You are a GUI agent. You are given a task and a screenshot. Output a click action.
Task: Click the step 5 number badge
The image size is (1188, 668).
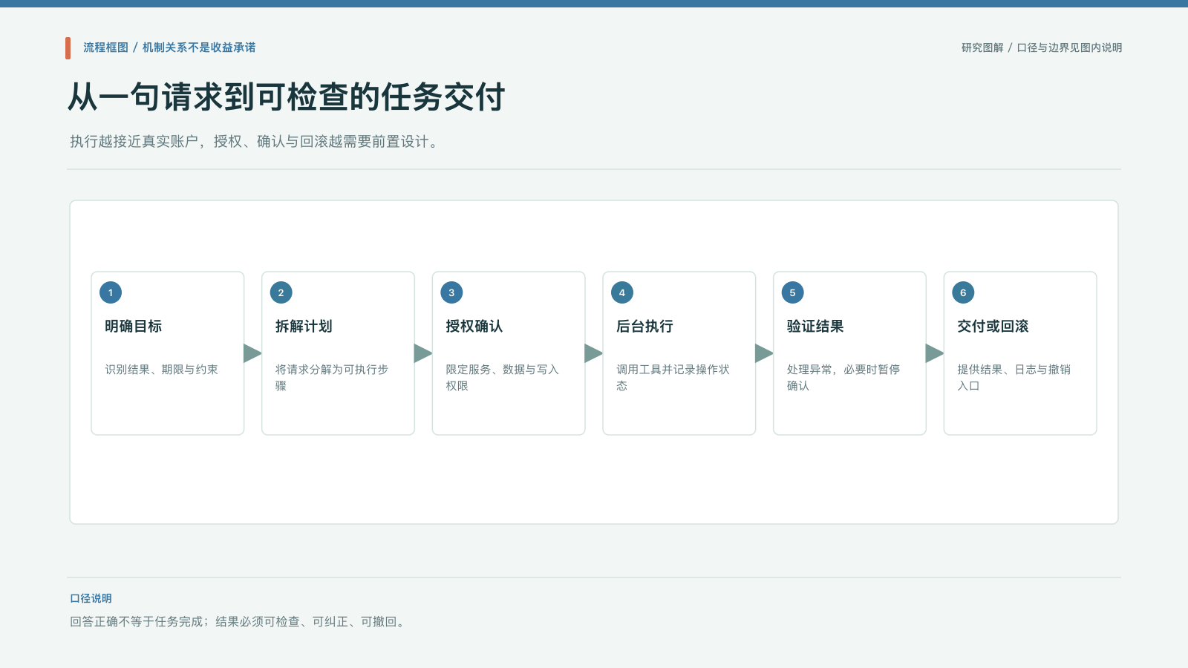[792, 292]
